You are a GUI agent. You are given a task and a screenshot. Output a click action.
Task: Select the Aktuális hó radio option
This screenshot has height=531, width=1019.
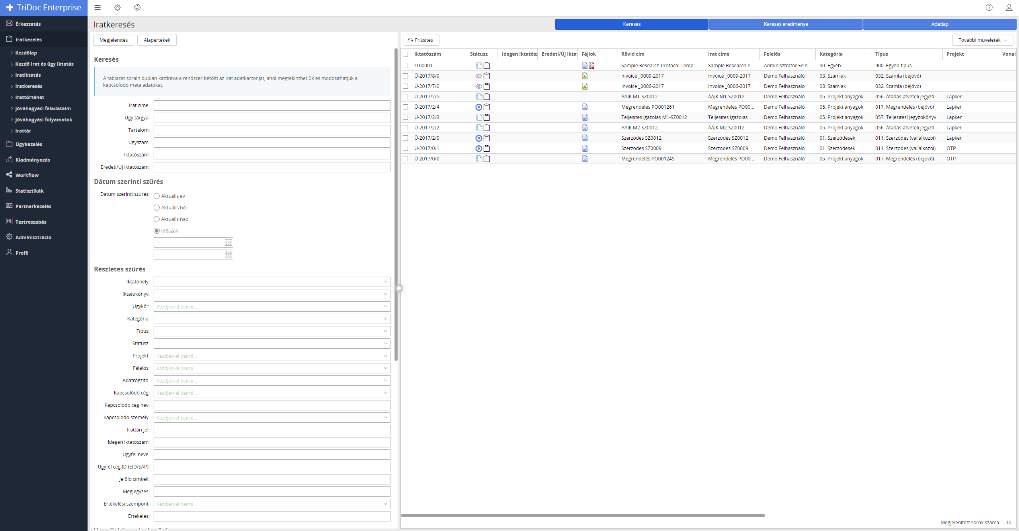pyautogui.click(x=157, y=208)
